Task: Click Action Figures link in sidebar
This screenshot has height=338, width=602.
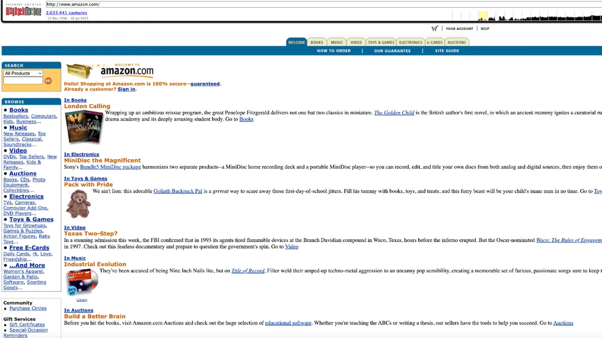Action: (20, 236)
